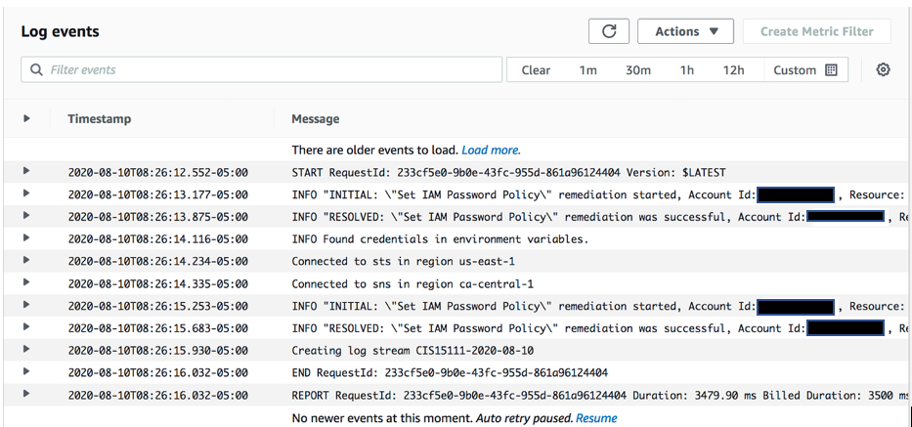The width and height of the screenshot is (912, 427).
Task: Expand the Creating log stream event
Action: tap(26, 350)
